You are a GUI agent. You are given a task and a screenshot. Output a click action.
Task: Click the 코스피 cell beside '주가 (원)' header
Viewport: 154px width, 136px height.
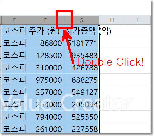14,31
